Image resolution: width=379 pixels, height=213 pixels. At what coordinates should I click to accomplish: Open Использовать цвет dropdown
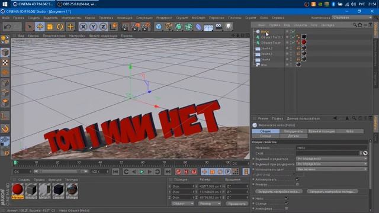click(332, 169)
